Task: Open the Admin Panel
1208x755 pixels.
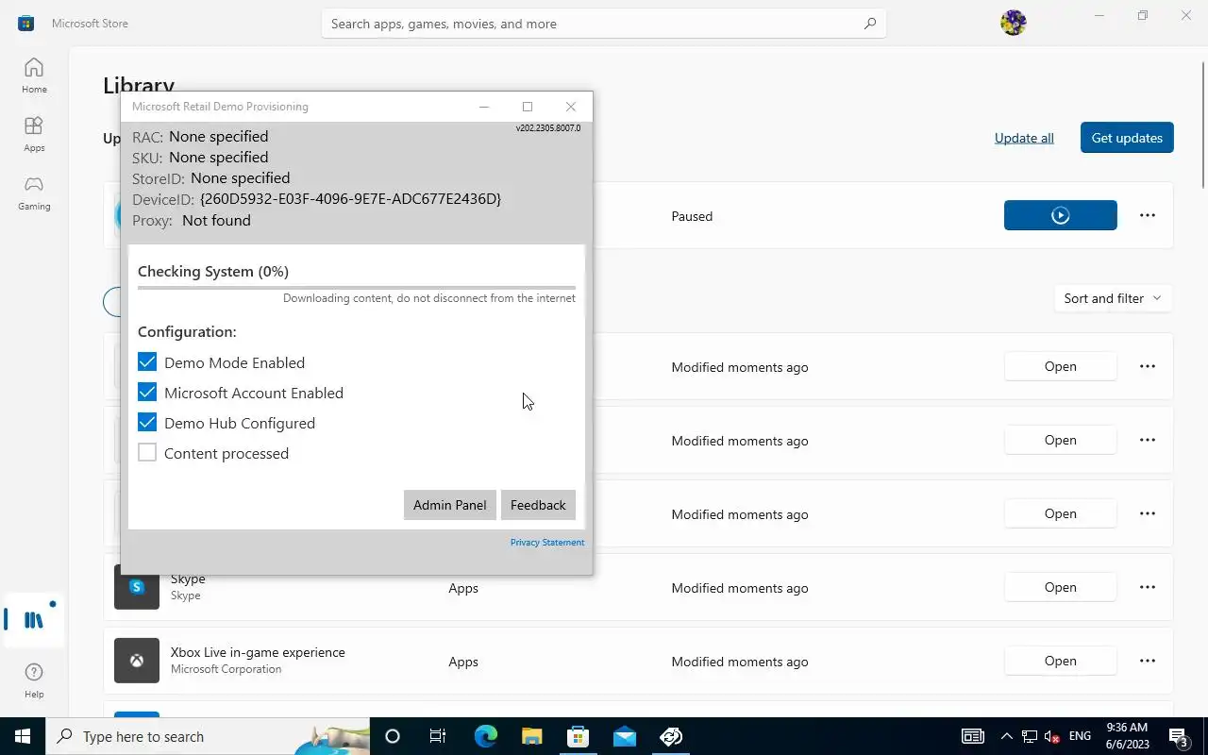Action: pyautogui.click(x=449, y=505)
